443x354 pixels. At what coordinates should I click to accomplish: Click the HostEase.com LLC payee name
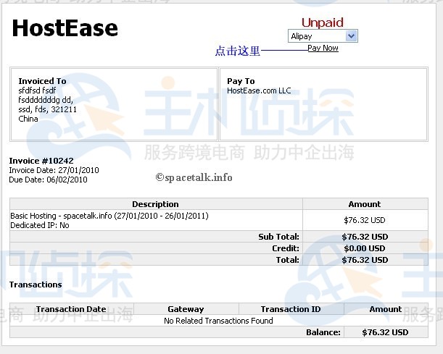(259, 90)
